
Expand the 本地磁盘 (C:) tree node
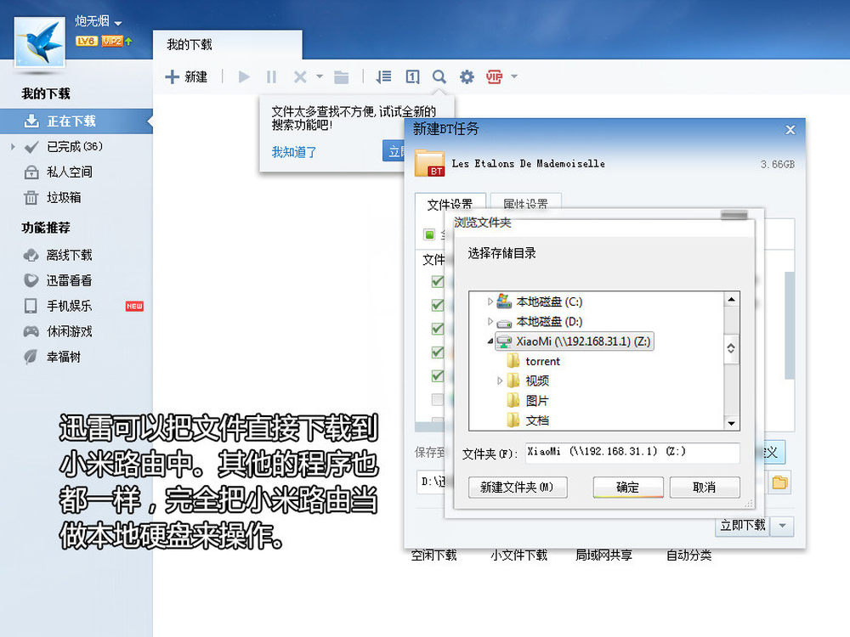click(490, 302)
